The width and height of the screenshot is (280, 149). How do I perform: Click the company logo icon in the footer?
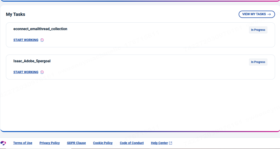(3, 143)
